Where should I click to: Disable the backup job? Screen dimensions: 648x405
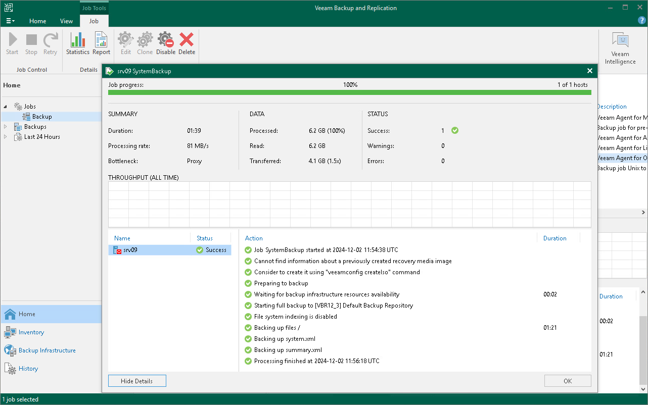[x=165, y=43]
